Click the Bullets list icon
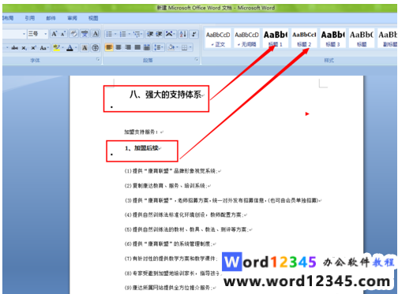This screenshot has height=294, width=398. pos(109,34)
